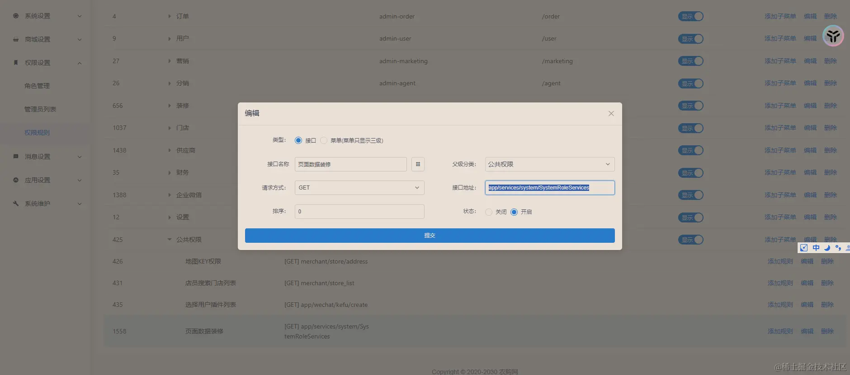Set status to 开启
This screenshot has width=850, height=375.
pos(514,212)
